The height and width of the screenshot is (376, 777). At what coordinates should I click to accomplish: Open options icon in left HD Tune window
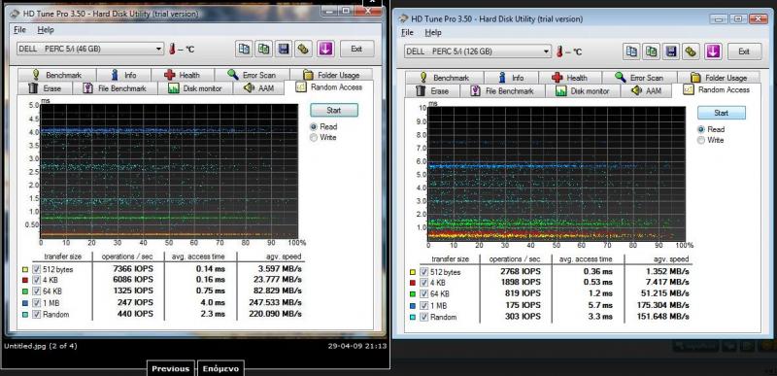pyautogui.click(x=303, y=49)
